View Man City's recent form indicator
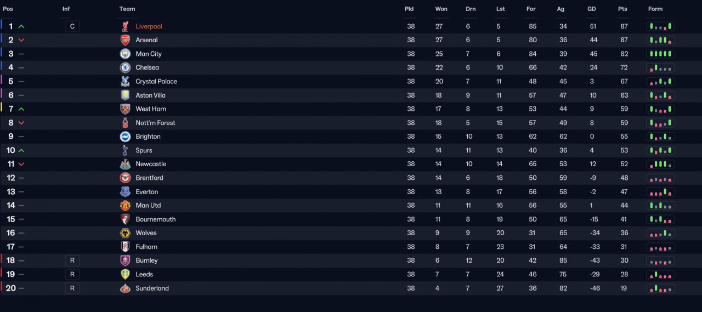Screen dimensions: 702x312 (x=661, y=54)
